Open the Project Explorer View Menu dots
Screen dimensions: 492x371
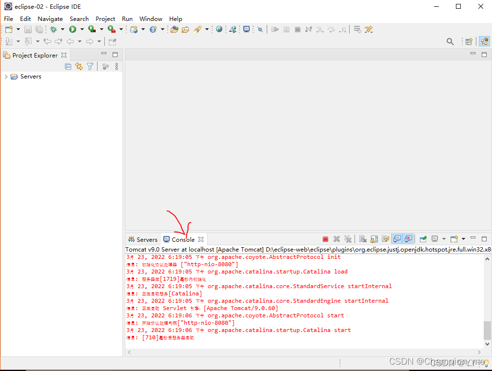click(x=117, y=66)
